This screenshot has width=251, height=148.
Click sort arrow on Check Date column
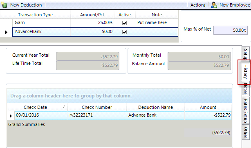tap(64, 106)
